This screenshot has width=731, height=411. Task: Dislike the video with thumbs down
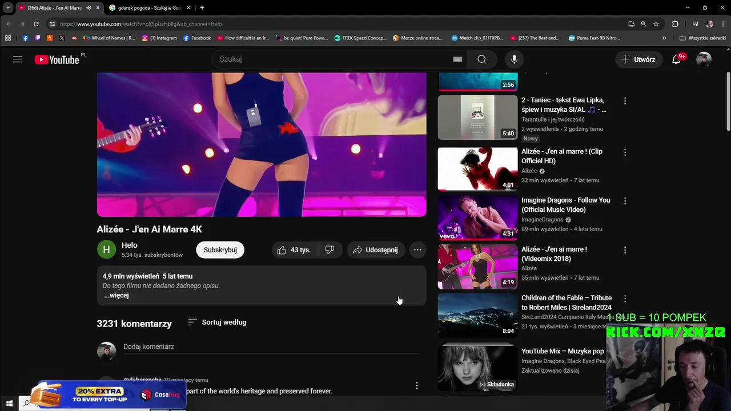coord(330,249)
